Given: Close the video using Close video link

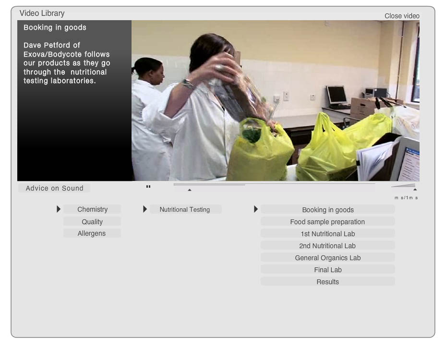Looking at the screenshot, I should tap(402, 16).
